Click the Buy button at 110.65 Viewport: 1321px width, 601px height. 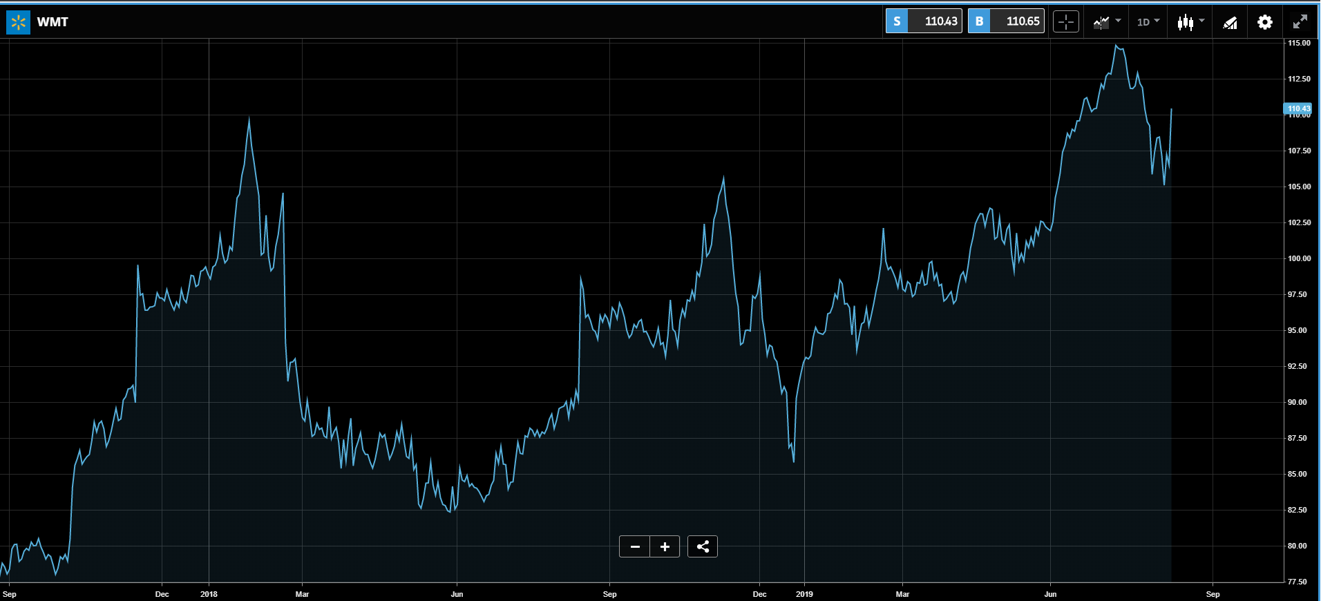pyautogui.click(x=1006, y=21)
